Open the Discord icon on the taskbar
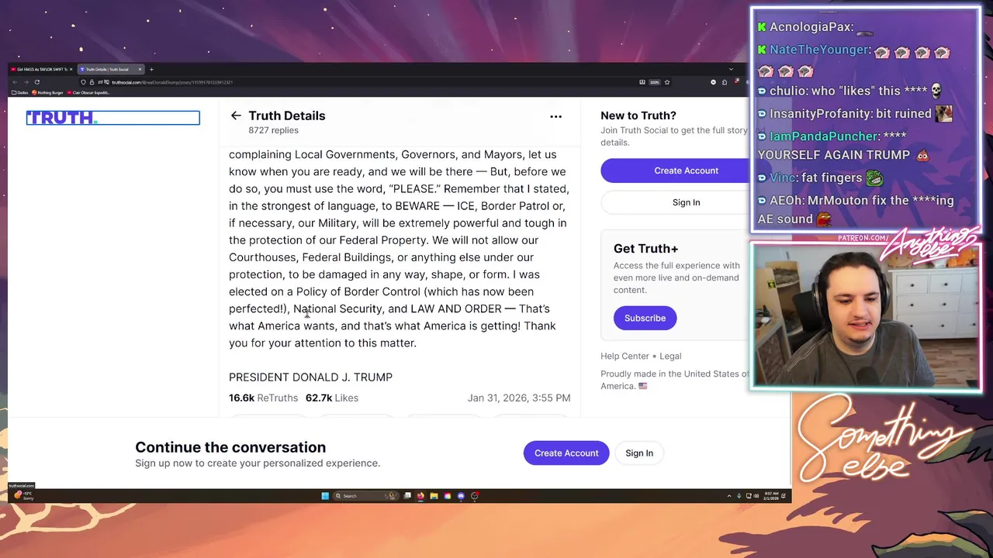 click(x=461, y=496)
